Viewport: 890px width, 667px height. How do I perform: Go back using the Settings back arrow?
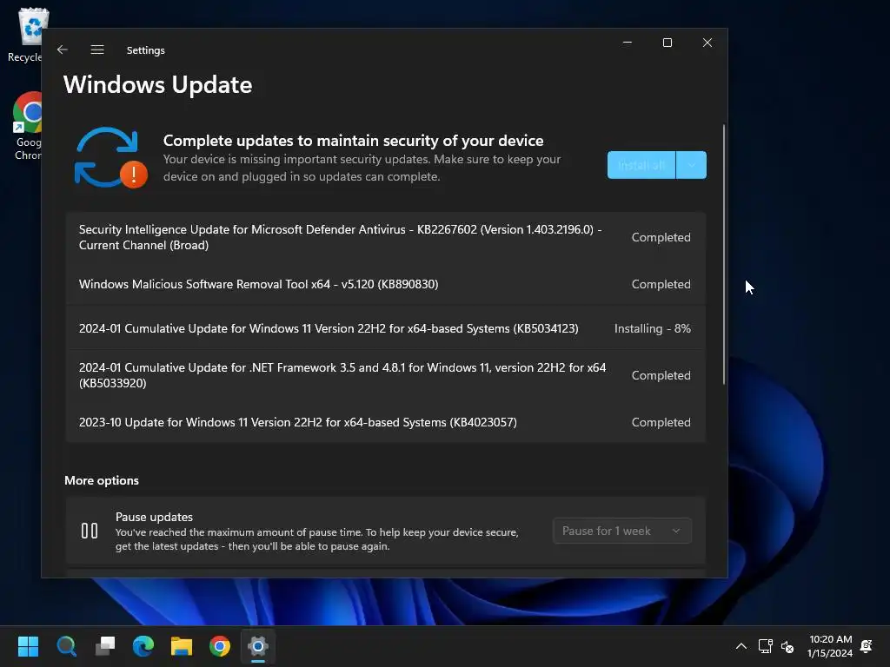click(63, 50)
